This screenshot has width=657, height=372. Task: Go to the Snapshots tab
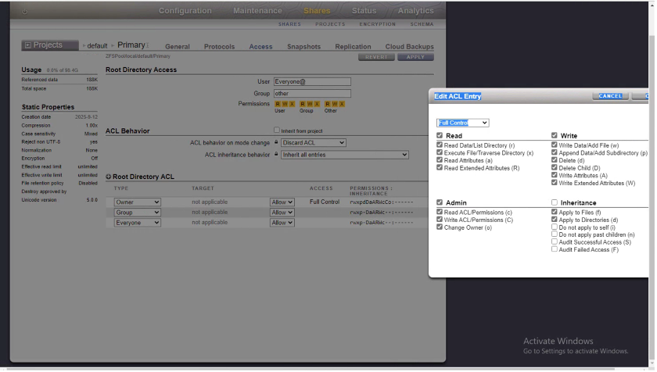304,47
